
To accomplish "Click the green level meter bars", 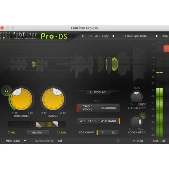I will click(160, 113).
